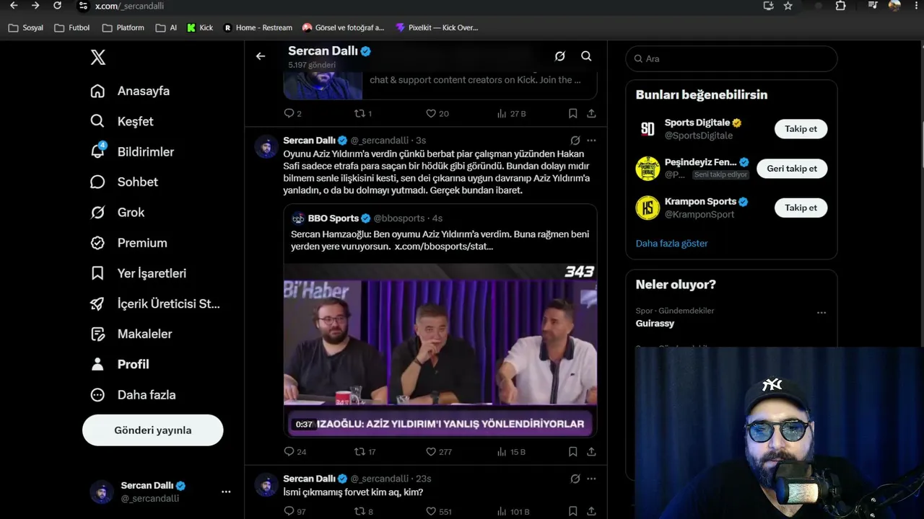This screenshot has height=519, width=924.
Task: Open view stats showing 27 B
Action: [x=511, y=113]
